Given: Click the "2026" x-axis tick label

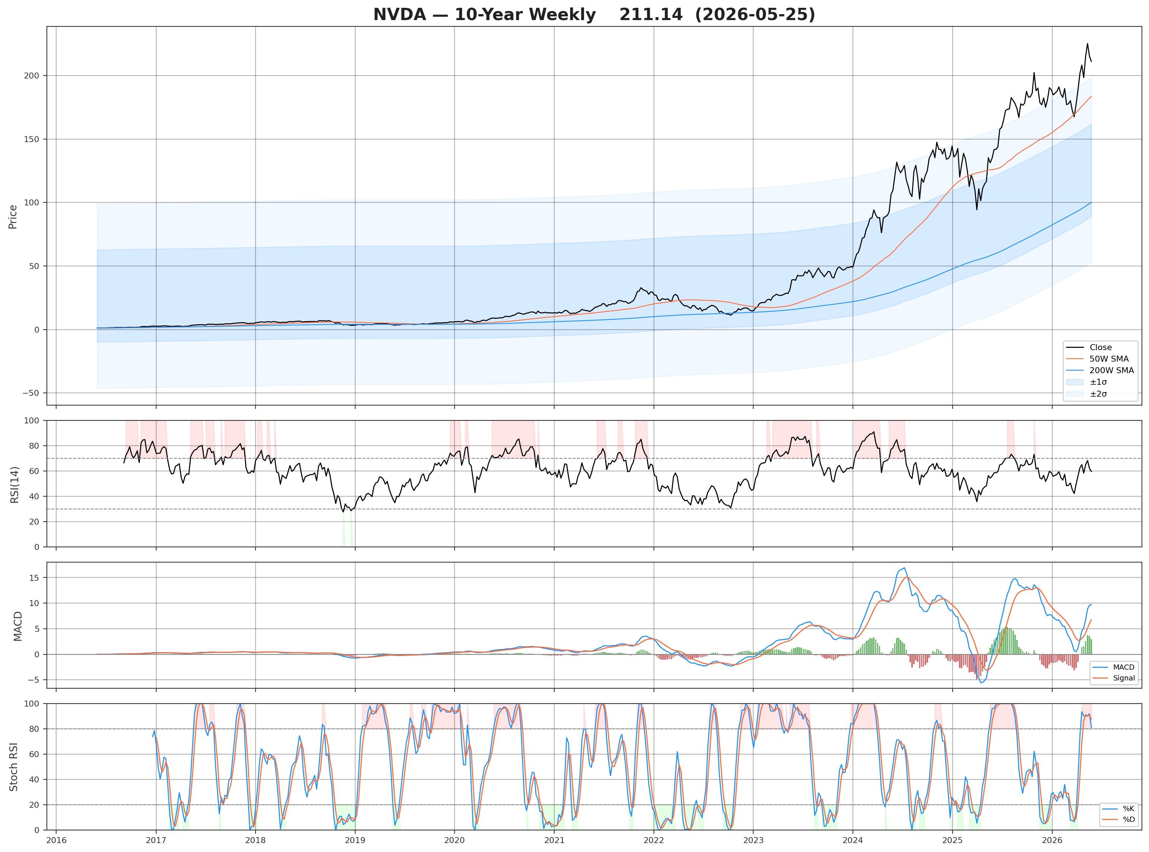Looking at the screenshot, I should [1052, 840].
